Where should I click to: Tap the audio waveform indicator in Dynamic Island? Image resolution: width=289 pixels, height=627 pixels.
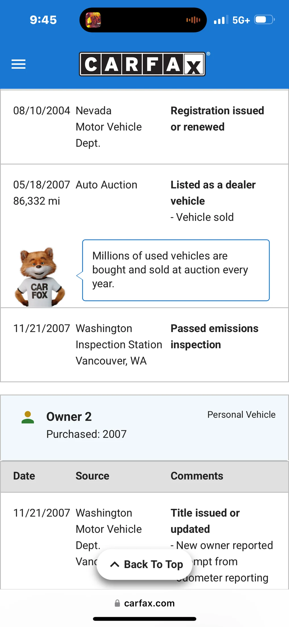click(193, 20)
